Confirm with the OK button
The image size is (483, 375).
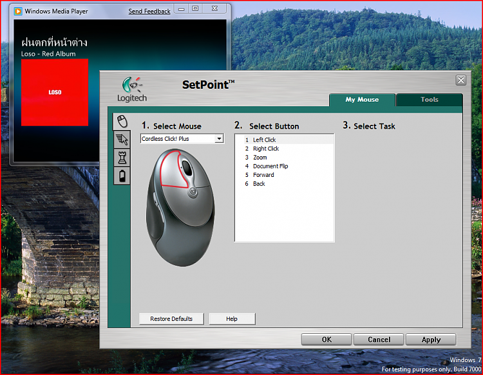coord(327,340)
